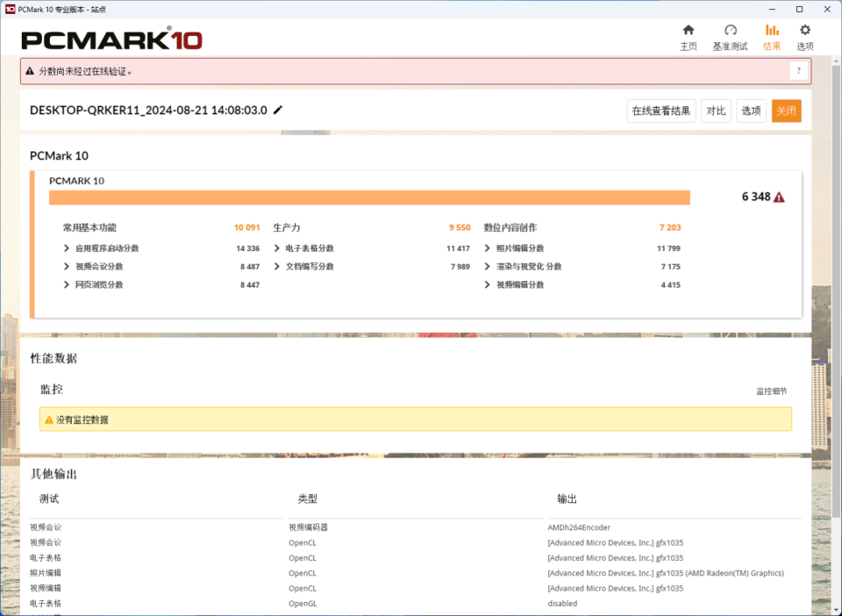Screen dimensions: 842x616
Task: Click the 视频编辑 test row label
Action: coord(46,588)
